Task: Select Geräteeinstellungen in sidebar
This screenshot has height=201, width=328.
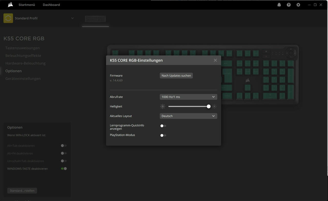Action: [23, 79]
